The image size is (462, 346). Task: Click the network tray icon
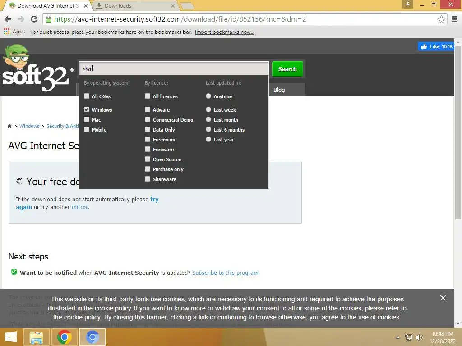click(409, 337)
